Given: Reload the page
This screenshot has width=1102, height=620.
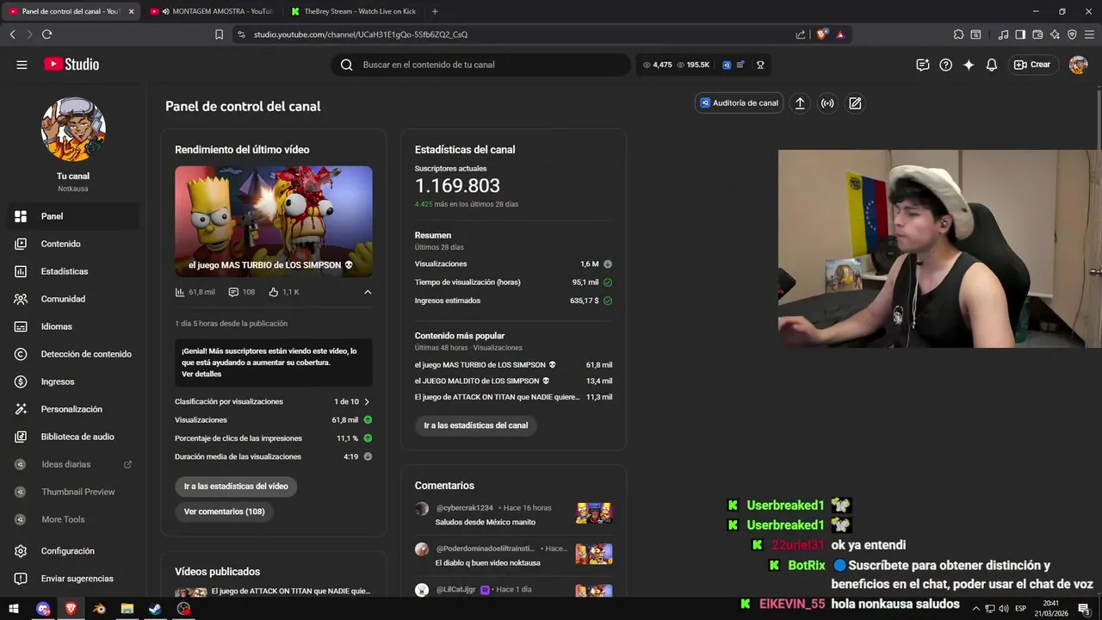Looking at the screenshot, I should pyautogui.click(x=46, y=34).
